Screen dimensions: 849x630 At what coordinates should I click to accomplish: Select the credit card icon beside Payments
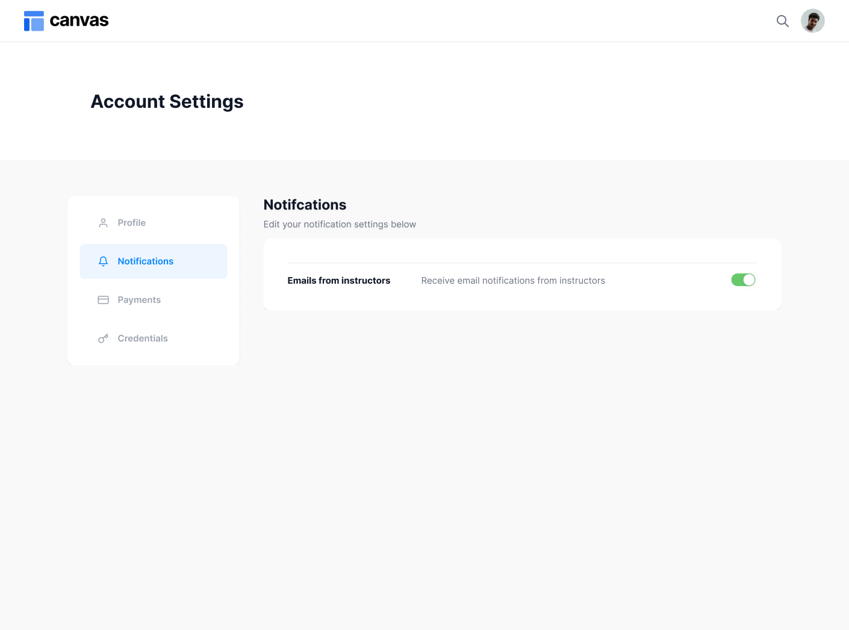coord(103,299)
